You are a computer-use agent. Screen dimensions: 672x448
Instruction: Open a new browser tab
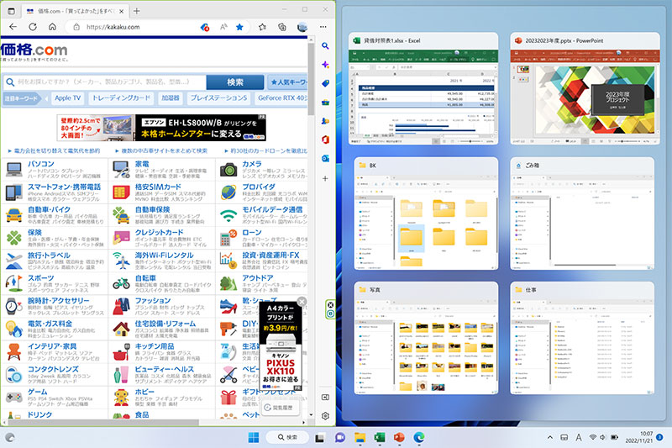coord(136,11)
